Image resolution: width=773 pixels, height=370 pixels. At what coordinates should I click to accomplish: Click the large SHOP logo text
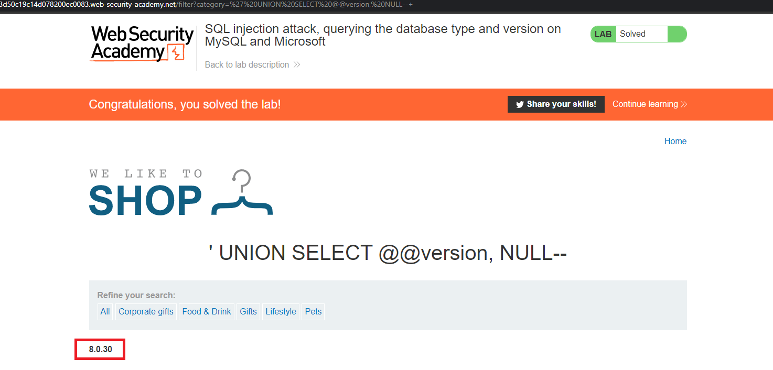click(x=145, y=200)
